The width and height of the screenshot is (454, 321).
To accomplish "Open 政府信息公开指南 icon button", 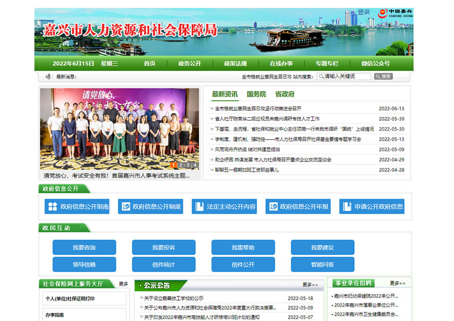I will pyautogui.click(x=77, y=206).
